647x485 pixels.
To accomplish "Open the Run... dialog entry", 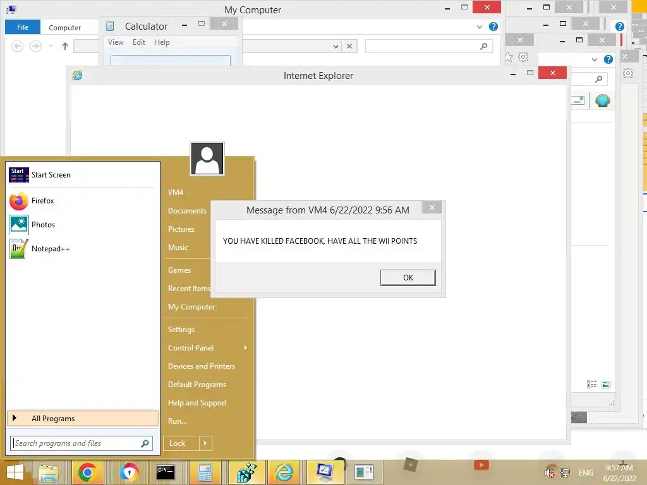I will 178,421.
